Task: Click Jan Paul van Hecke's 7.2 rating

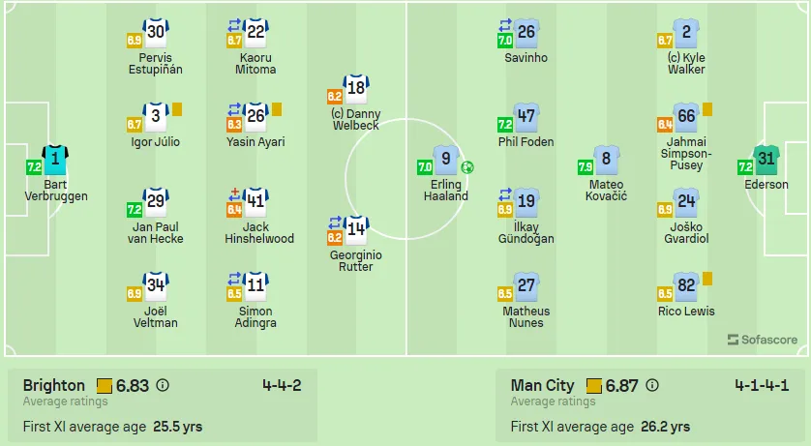Action: 135,209
